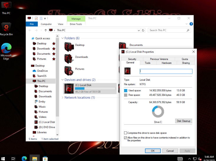This screenshot has width=216, height=161.
Task: Go back in Explorer navigation
Action: (30, 30)
